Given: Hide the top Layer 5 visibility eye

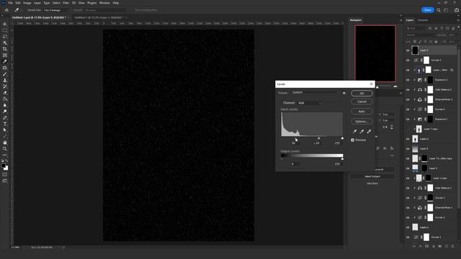Looking at the screenshot, I should 408,50.
